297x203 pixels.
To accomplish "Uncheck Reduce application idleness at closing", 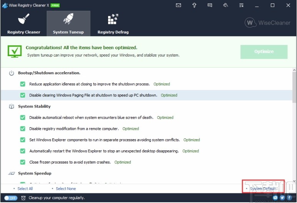I will 23,84.
